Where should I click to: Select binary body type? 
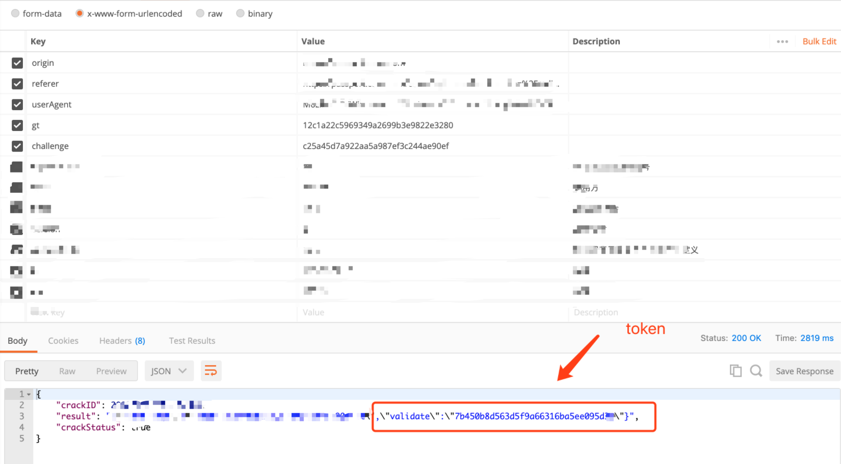click(x=240, y=13)
